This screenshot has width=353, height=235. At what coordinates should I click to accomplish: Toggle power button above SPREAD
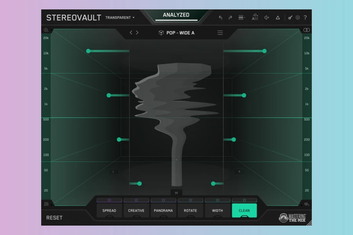click(109, 200)
